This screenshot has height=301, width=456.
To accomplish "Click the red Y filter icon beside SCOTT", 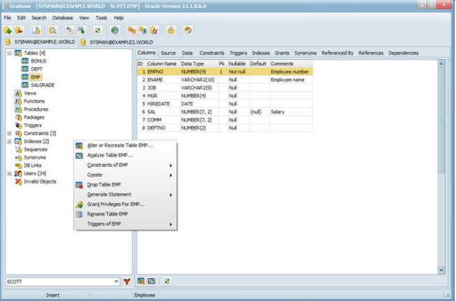I will click(x=127, y=281).
